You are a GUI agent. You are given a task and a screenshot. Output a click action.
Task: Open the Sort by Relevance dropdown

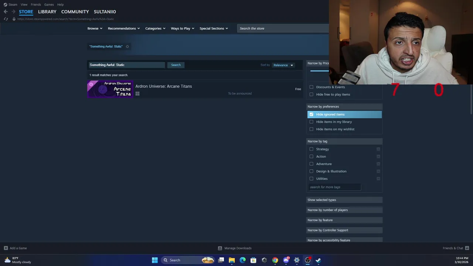click(x=283, y=65)
